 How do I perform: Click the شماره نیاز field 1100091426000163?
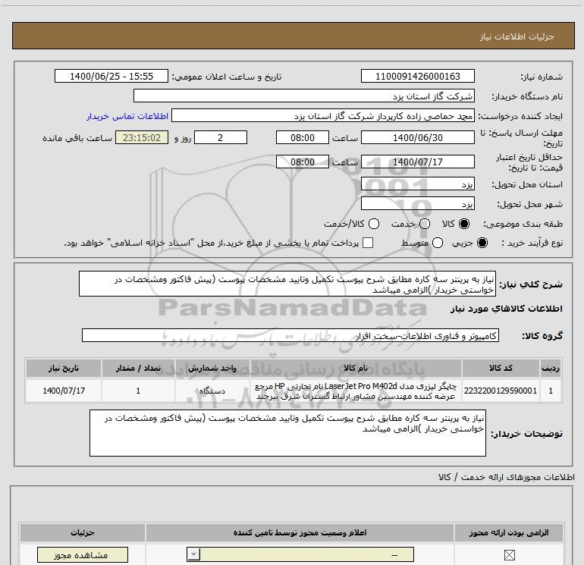tap(417, 76)
